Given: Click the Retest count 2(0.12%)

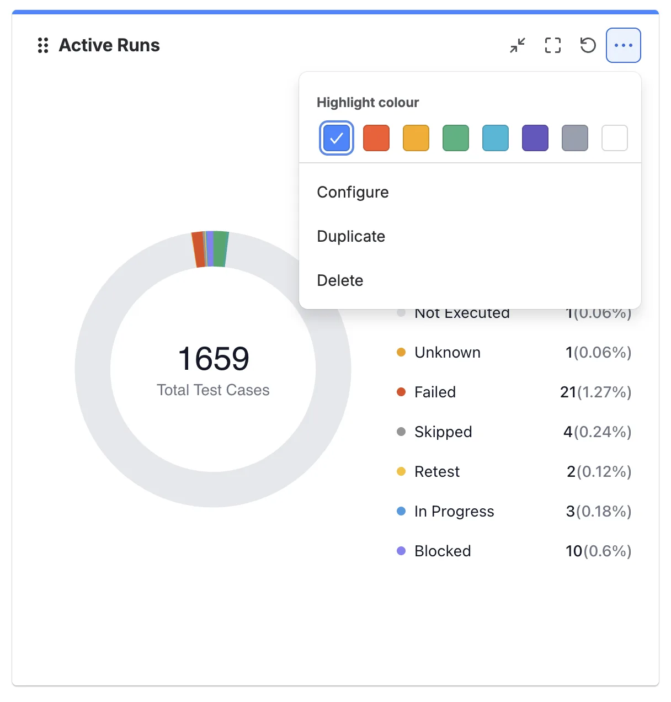Looking at the screenshot, I should pos(599,471).
